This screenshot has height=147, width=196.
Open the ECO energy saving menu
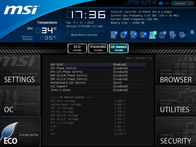(20, 131)
